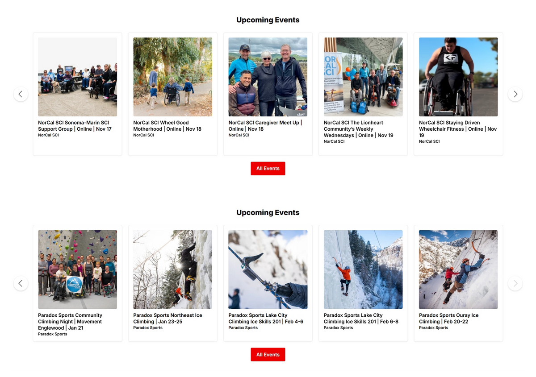View the Caregiver Meet Up group photo
Screen dimensions: 536x377
click(268, 77)
